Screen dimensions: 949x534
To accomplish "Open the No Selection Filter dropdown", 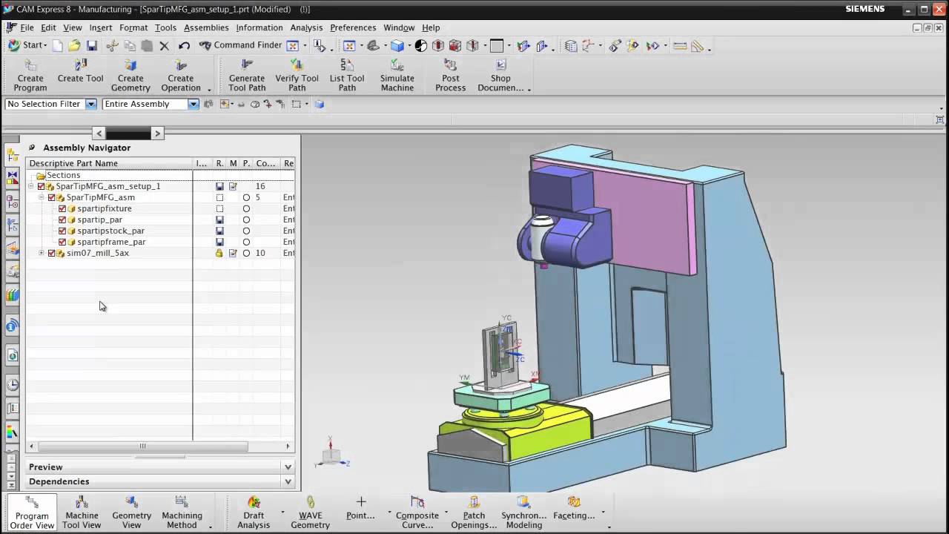I will pyautogui.click(x=91, y=104).
